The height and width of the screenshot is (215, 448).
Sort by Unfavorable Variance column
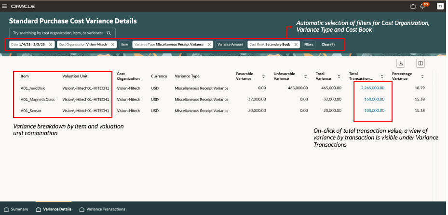tap(305, 76)
